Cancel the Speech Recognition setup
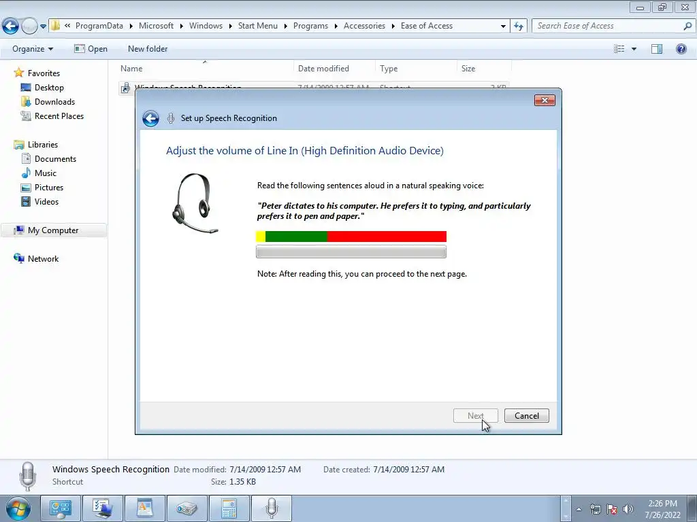Screen dimensions: 697x522 coord(527,416)
